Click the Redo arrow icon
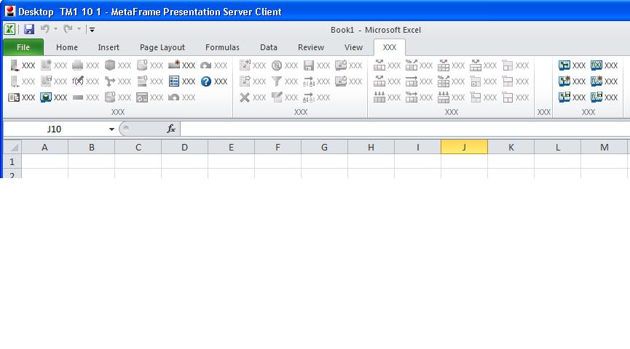Viewport: 630px width, 349px height. 68,29
